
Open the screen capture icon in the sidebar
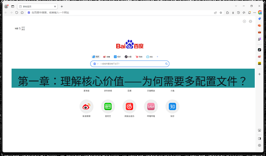pyautogui.click(x=259, y=130)
